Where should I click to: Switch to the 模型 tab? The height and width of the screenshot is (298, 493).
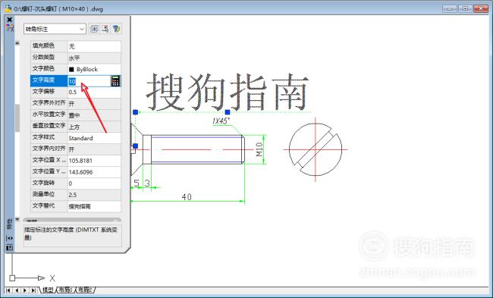pyautogui.click(x=48, y=290)
